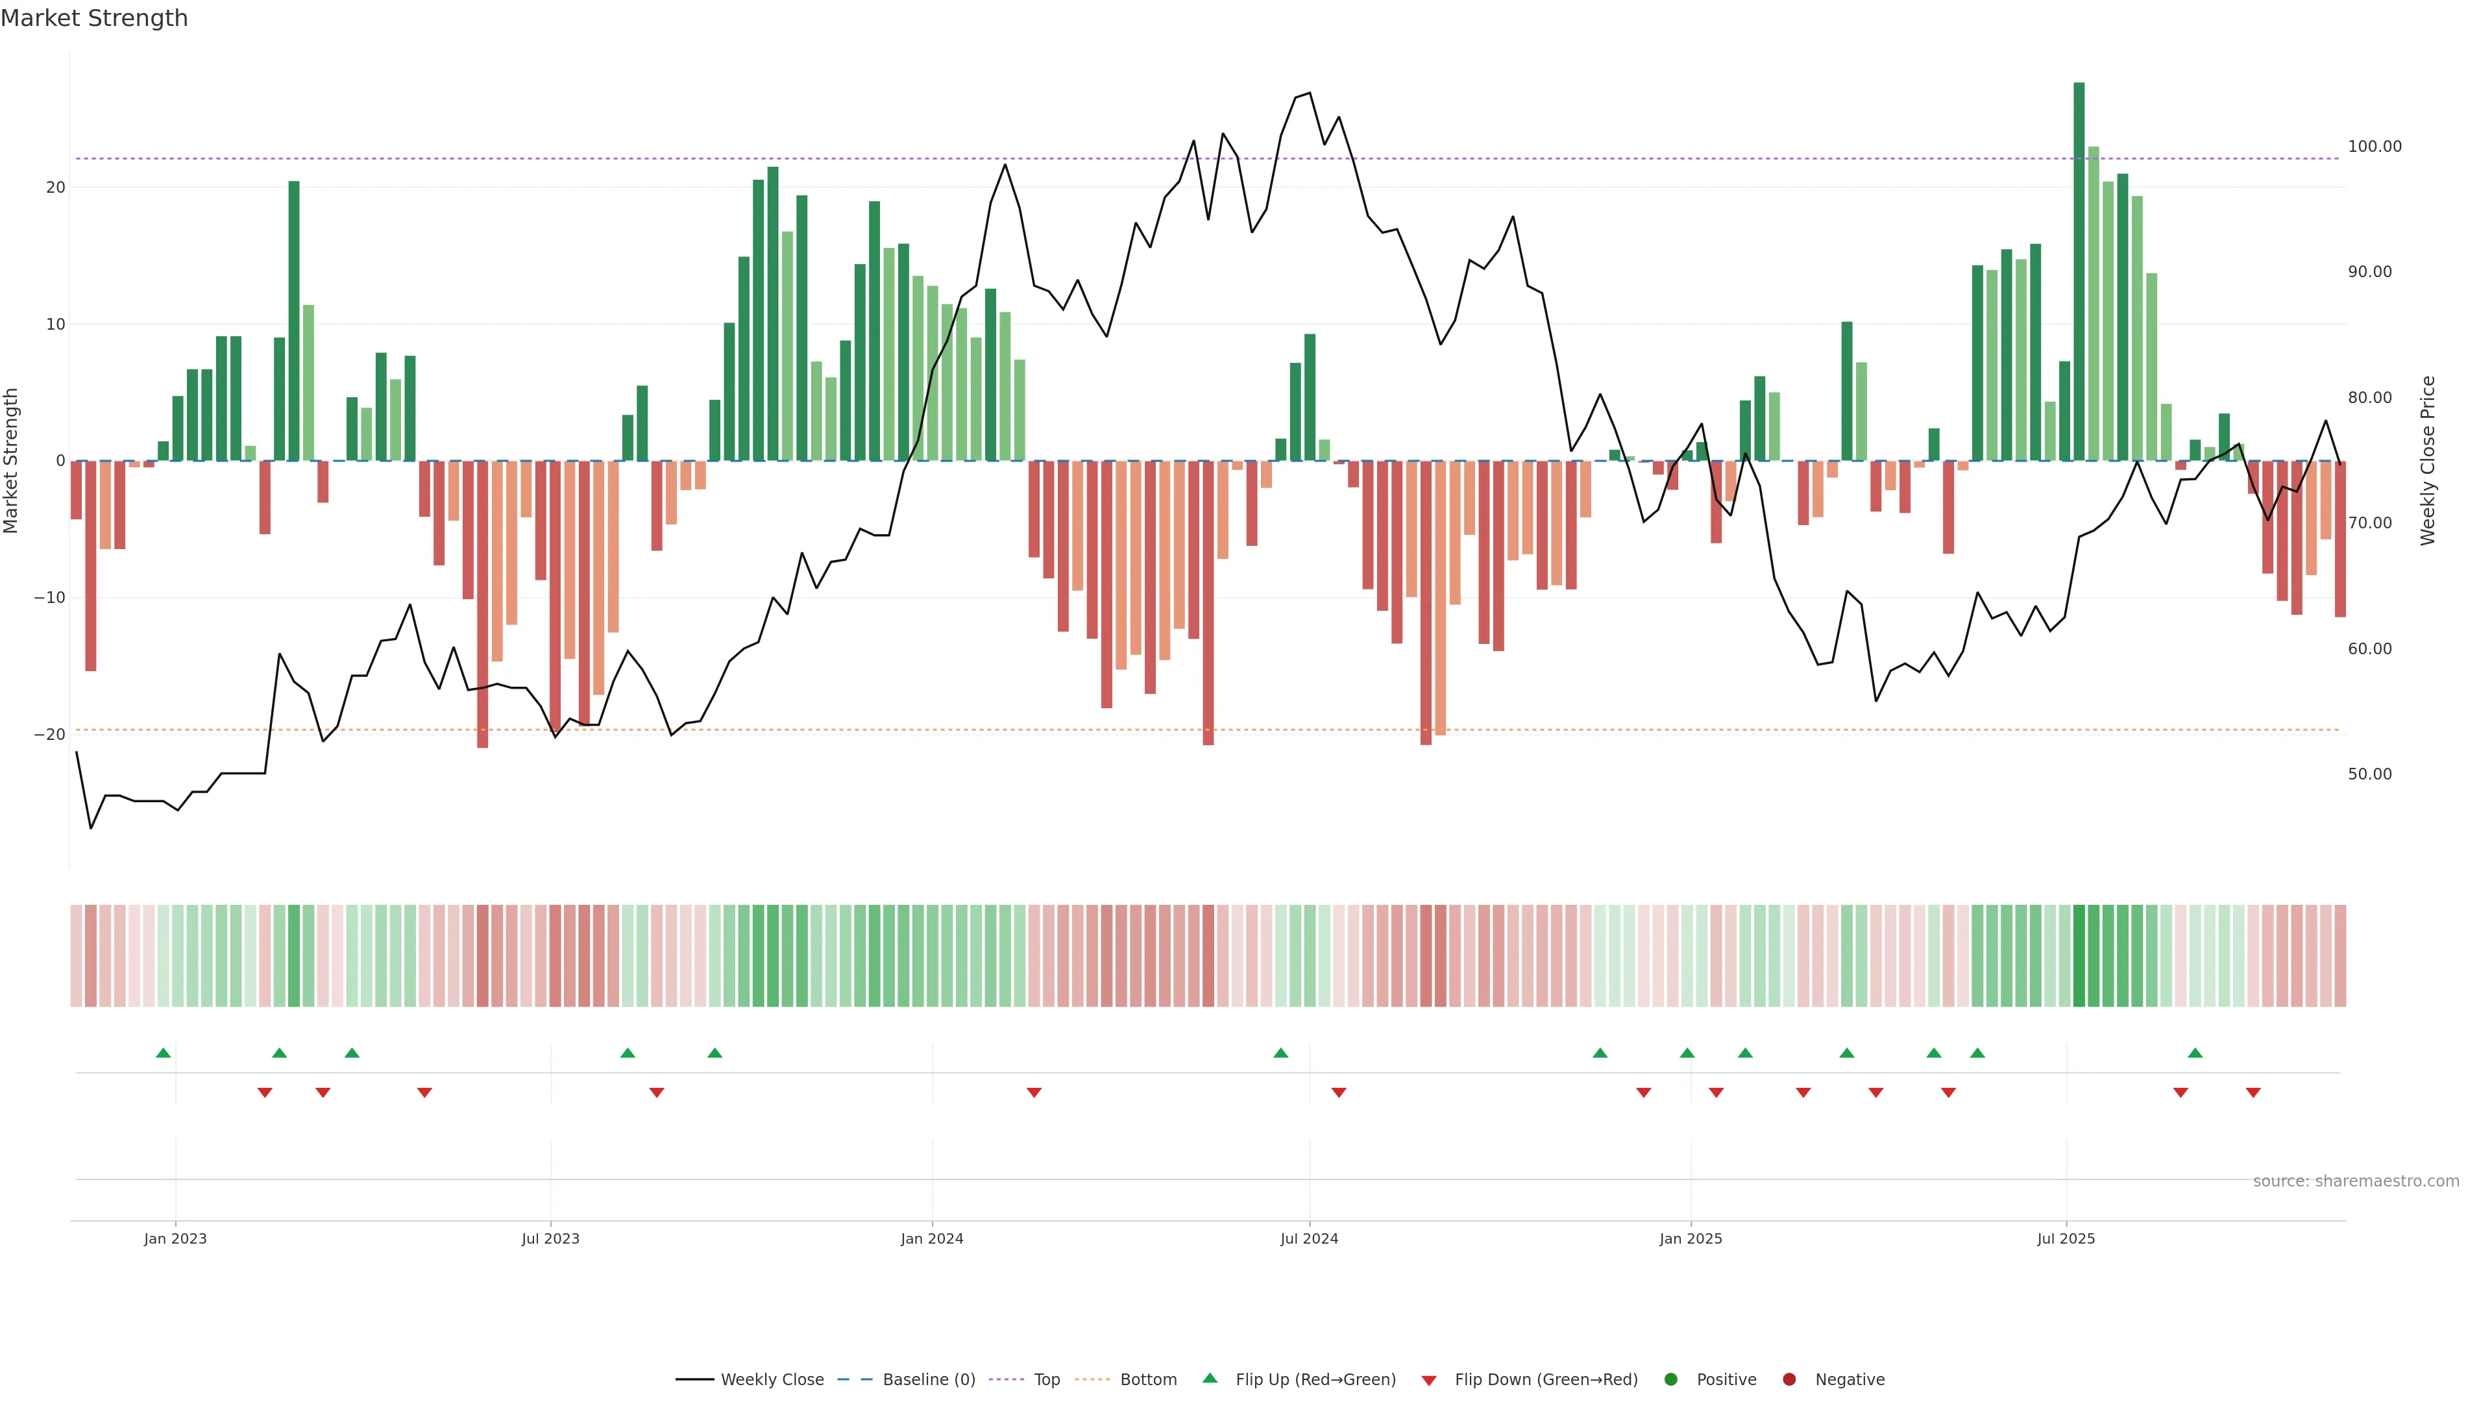Click the Jul 2025 x-axis label
Viewport: 2492px width, 1402px height.
click(x=2066, y=1238)
